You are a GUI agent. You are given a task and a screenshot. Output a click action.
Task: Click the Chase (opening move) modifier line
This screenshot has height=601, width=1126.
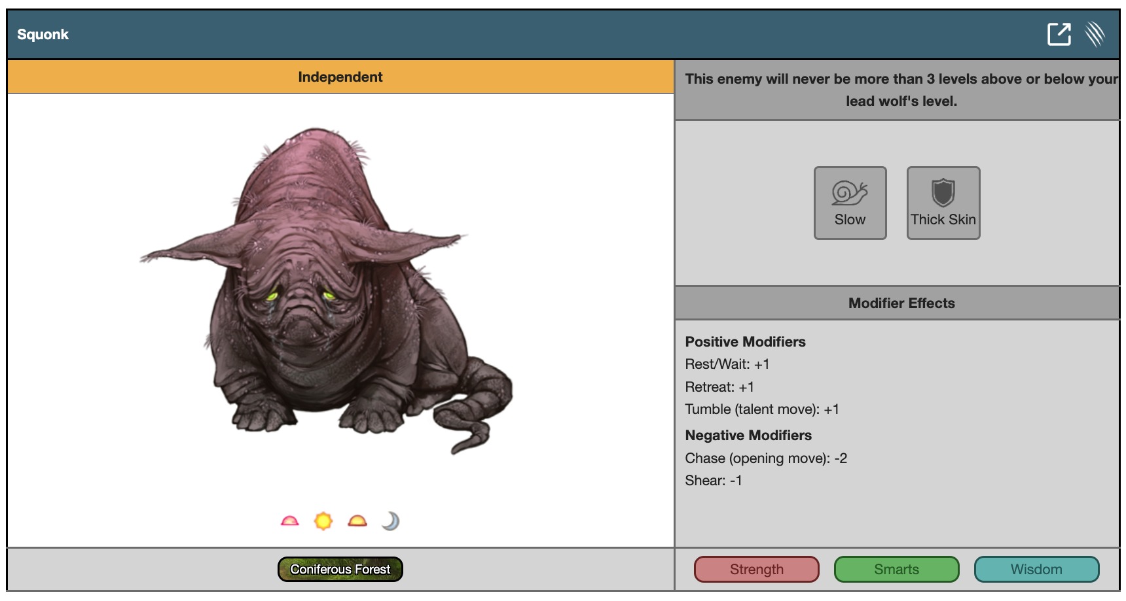(x=765, y=458)
